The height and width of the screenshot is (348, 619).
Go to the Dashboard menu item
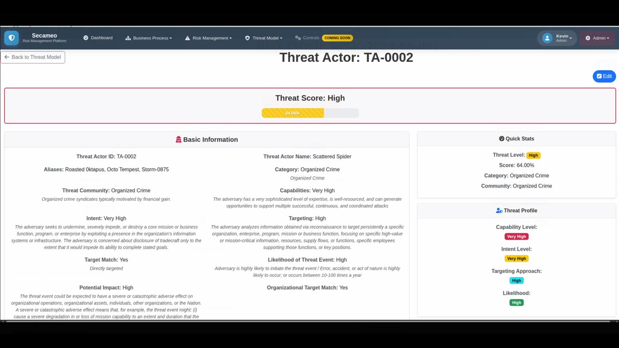click(x=98, y=38)
